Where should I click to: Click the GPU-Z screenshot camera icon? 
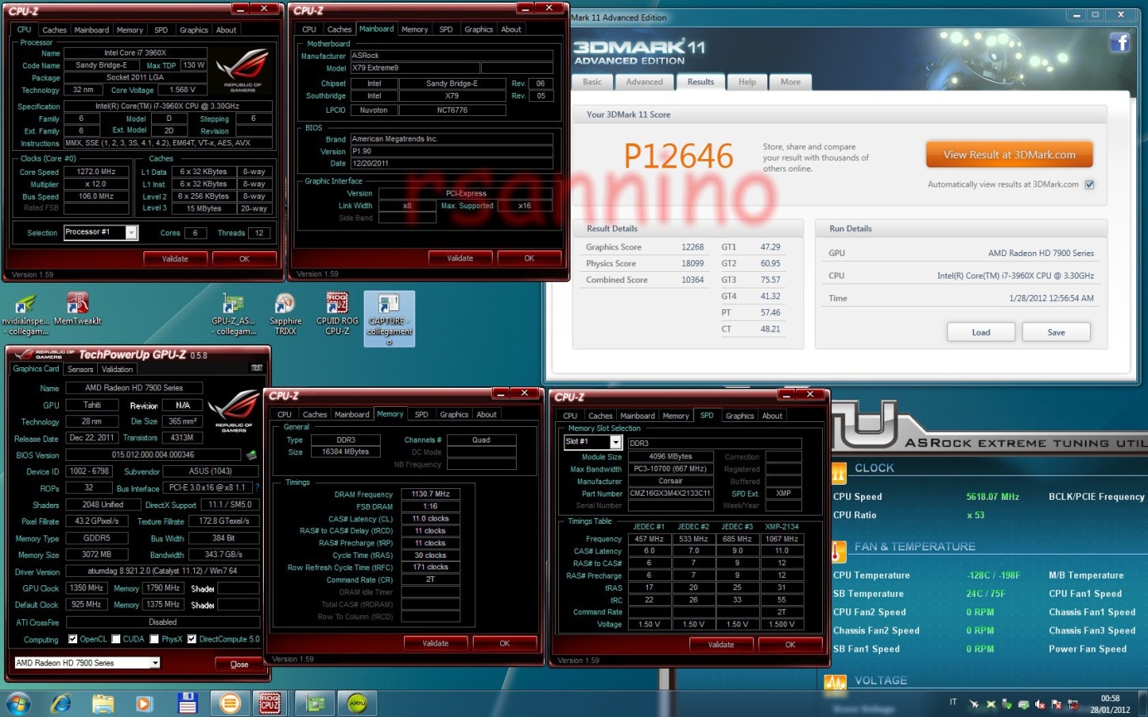click(256, 368)
